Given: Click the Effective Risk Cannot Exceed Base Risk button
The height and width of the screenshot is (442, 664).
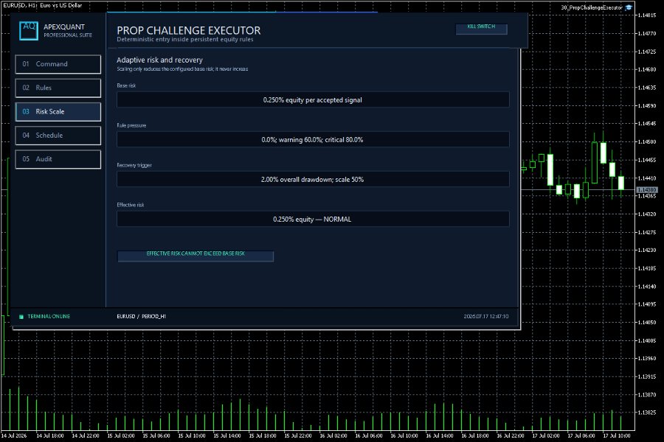Looking at the screenshot, I should pyautogui.click(x=196, y=256).
